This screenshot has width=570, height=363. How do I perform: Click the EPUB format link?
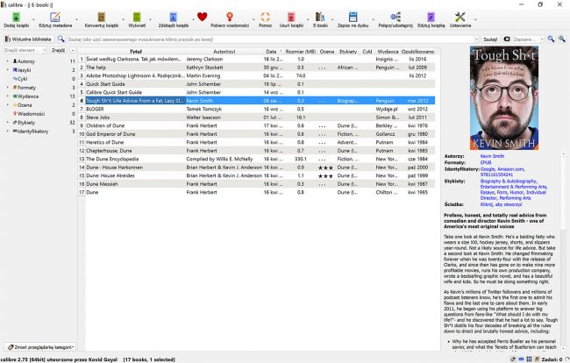point(486,162)
